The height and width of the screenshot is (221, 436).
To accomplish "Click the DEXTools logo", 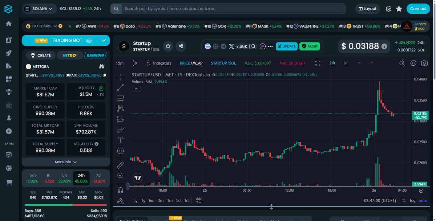I will [x=9, y=8].
